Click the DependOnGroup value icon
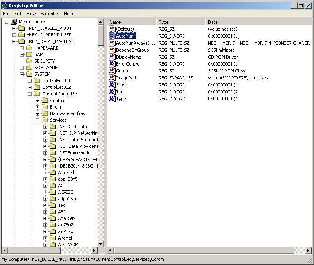The image size is (314, 265). click(x=112, y=50)
